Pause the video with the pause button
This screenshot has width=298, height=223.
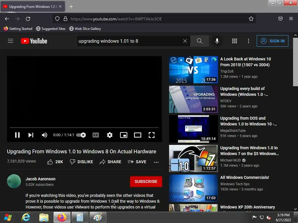coord(17,135)
